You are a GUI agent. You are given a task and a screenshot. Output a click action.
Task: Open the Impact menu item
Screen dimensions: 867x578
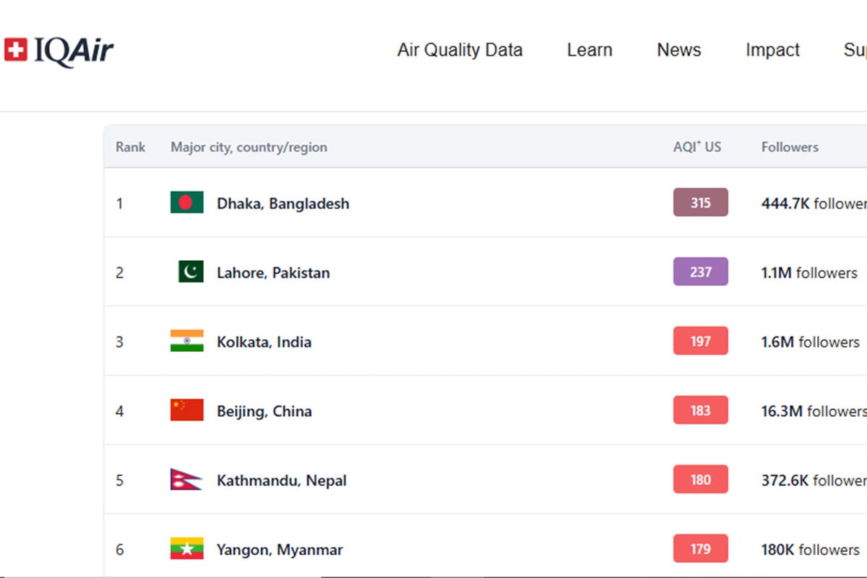[772, 51]
